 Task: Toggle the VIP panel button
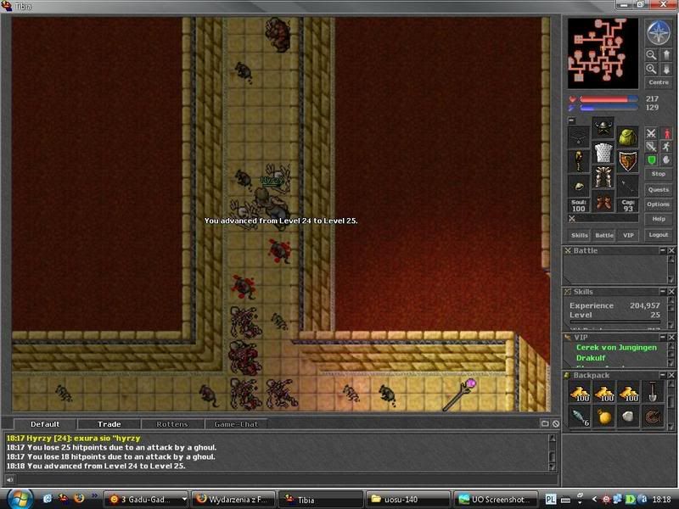tap(628, 235)
